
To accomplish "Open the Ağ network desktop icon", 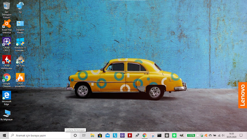I will (x=20, y=6).
